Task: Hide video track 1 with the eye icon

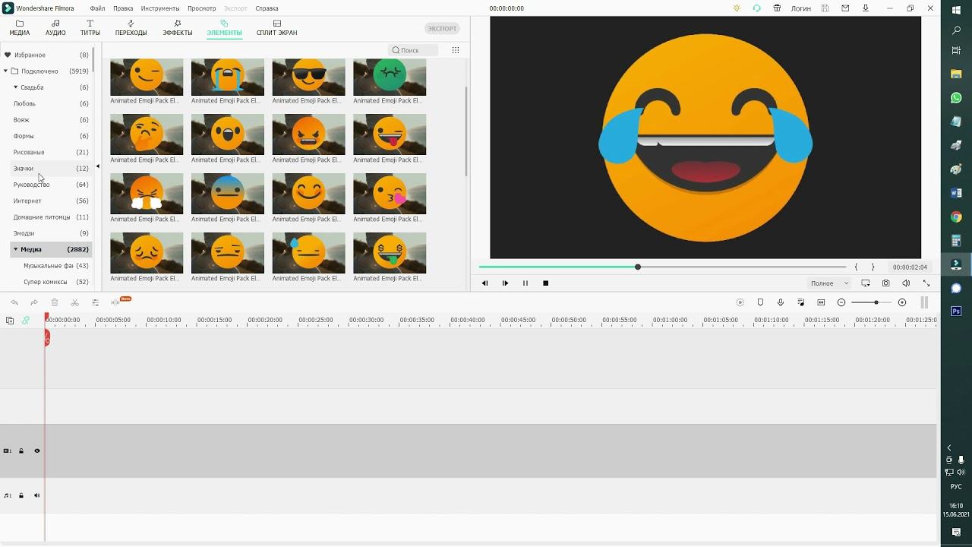Action: click(x=36, y=451)
